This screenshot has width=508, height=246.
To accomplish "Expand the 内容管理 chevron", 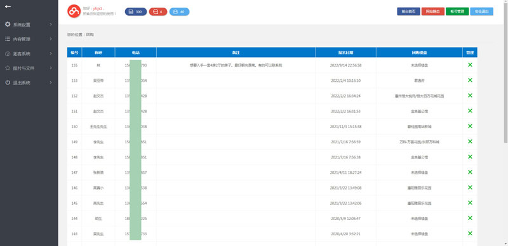I will [x=51, y=39].
